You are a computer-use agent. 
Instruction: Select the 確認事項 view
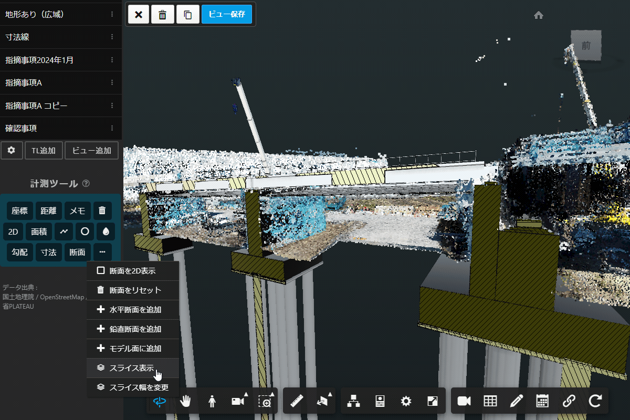61,128
